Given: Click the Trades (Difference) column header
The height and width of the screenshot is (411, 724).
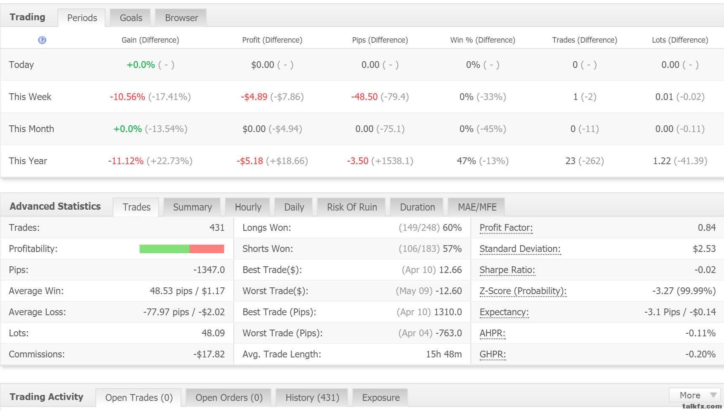Looking at the screenshot, I should [584, 40].
